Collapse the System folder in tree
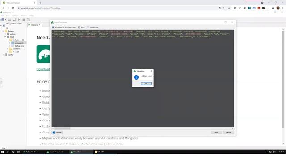 tap(3, 31)
